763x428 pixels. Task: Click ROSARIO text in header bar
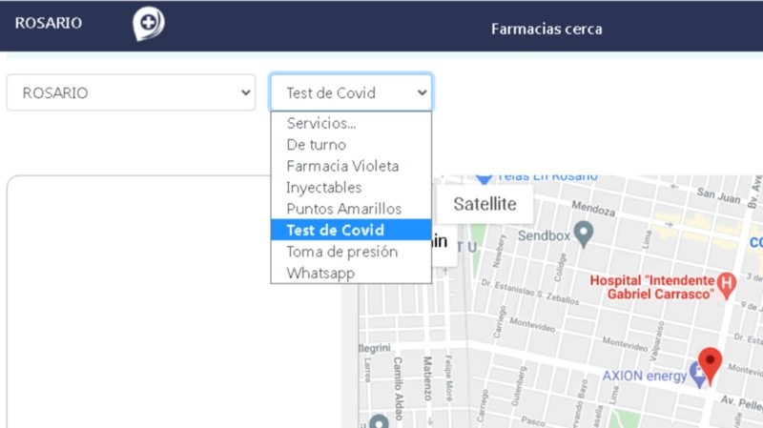tap(48, 24)
